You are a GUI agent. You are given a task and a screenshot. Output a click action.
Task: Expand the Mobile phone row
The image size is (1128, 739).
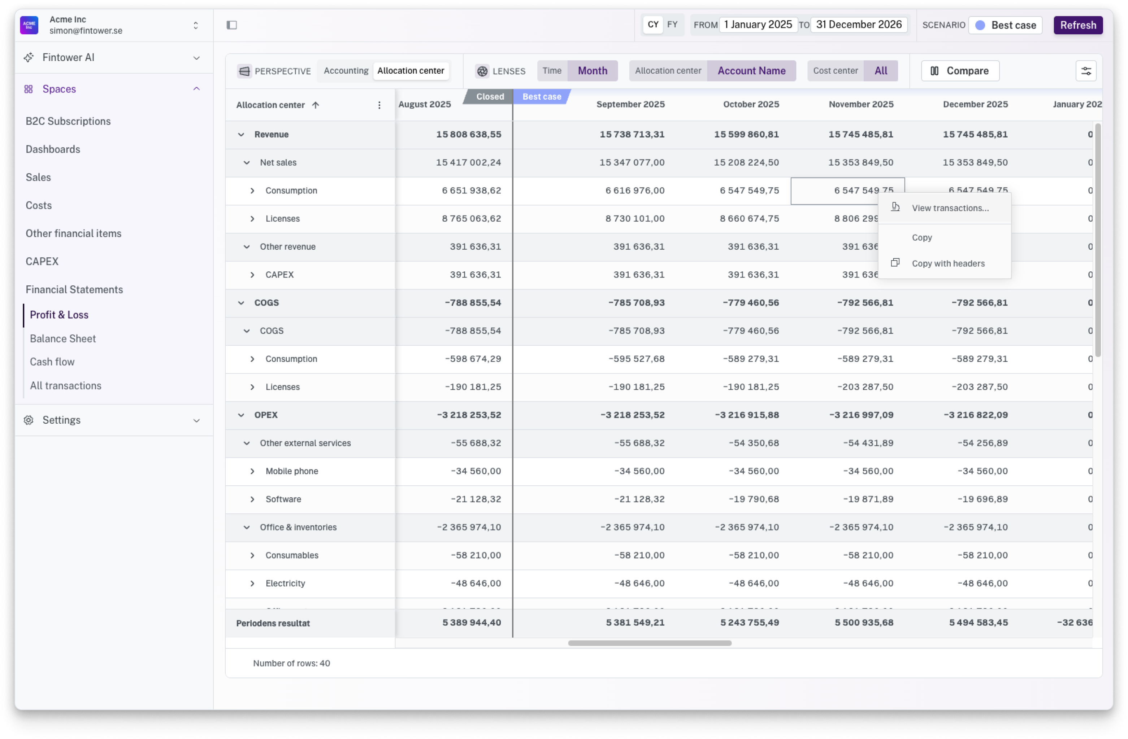click(x=252, y=471)
